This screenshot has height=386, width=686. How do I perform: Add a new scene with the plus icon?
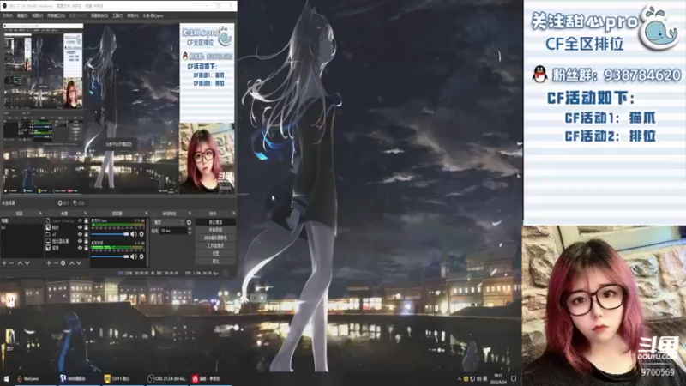pyautogui.click(x=4, y=263)
